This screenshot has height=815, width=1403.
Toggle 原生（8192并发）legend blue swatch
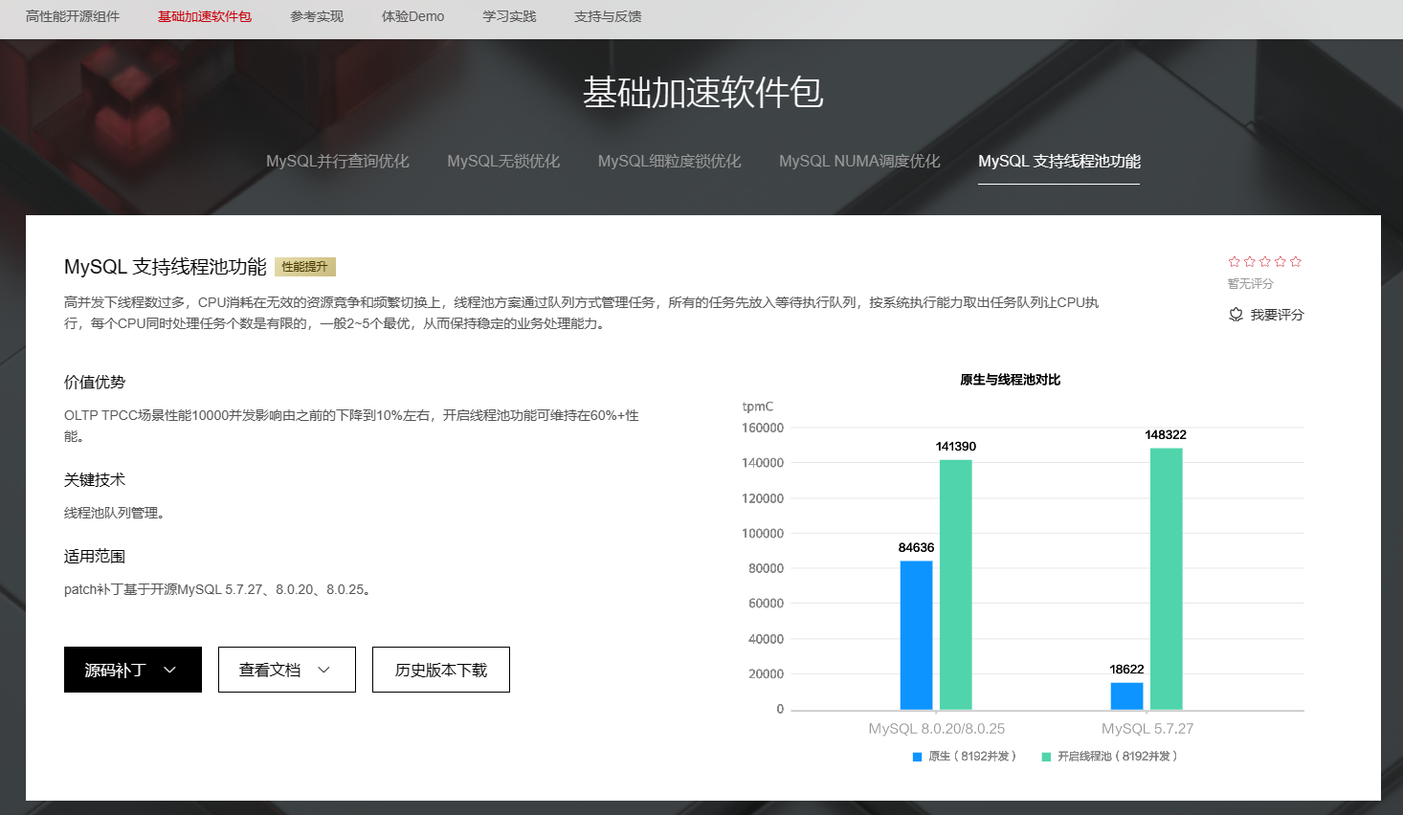(x=917, y=757)
